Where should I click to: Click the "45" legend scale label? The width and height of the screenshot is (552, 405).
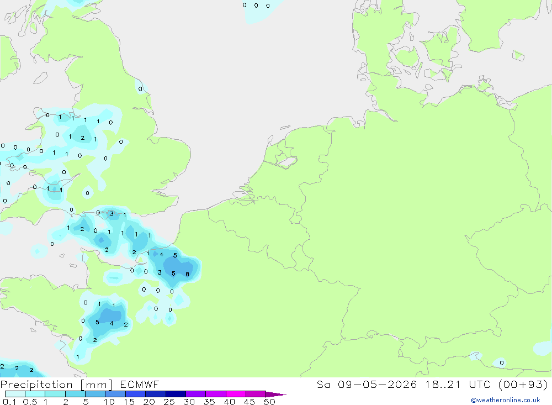250,402
